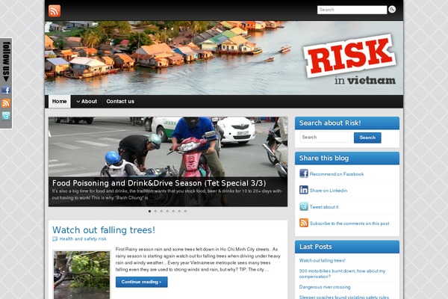Select the sixth slider pagination dot

click(179, 211)
